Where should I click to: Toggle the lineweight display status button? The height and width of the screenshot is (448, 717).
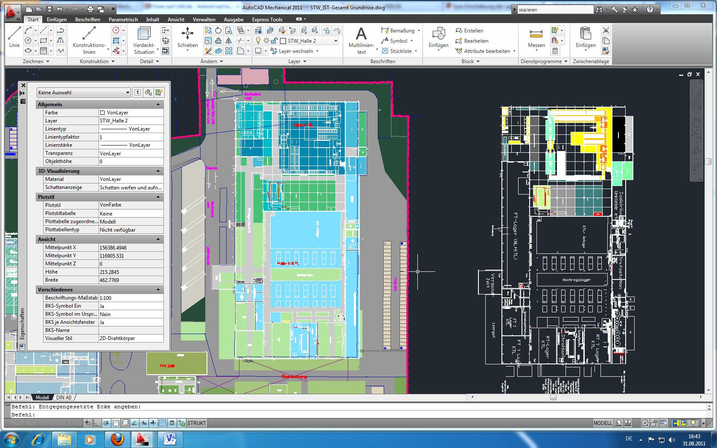(x=154, y=423)
